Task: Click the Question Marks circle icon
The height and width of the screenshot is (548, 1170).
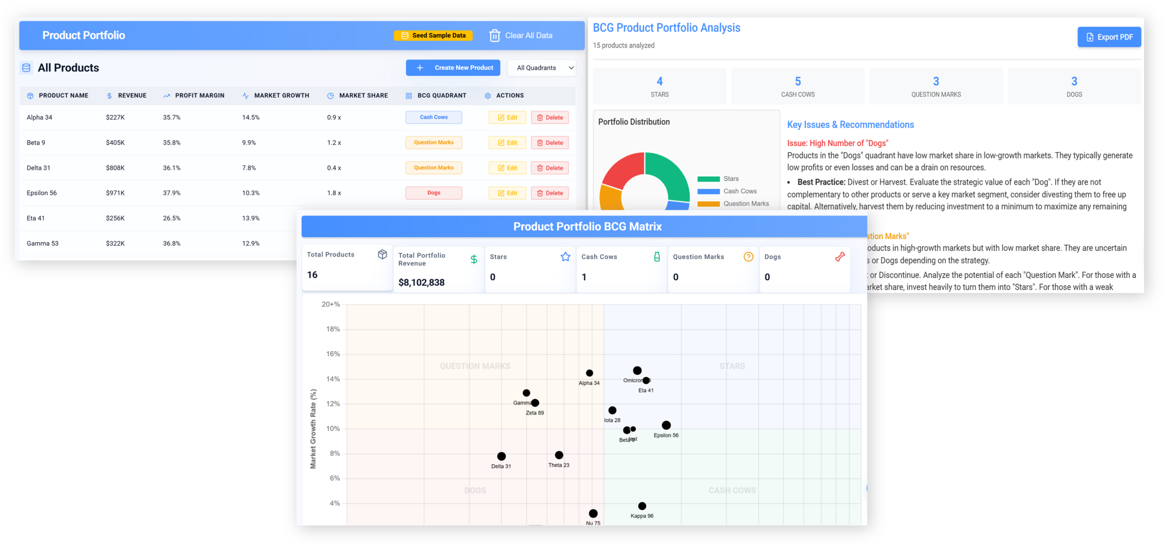Action: [748, 257]
